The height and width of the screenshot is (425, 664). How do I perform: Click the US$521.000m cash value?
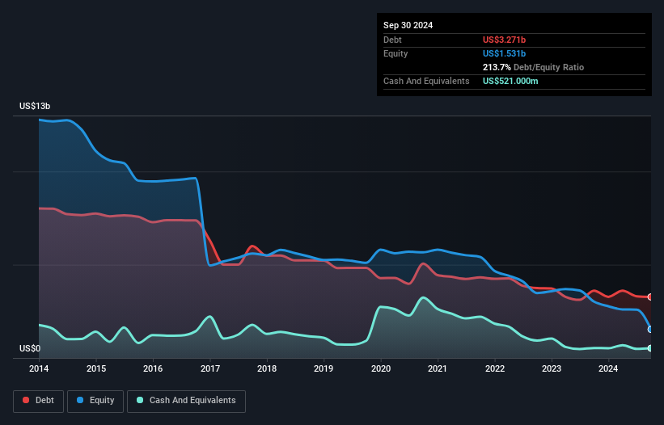coord(510,81)
